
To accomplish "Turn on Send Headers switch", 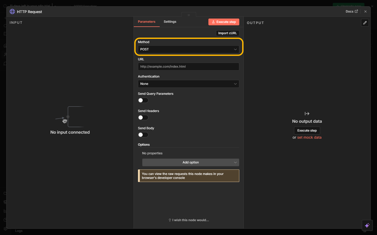I will tap(143, 118).
